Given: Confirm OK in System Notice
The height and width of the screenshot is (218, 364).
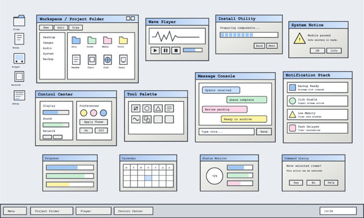Looking at the screenshot, I should click(317, 50).
